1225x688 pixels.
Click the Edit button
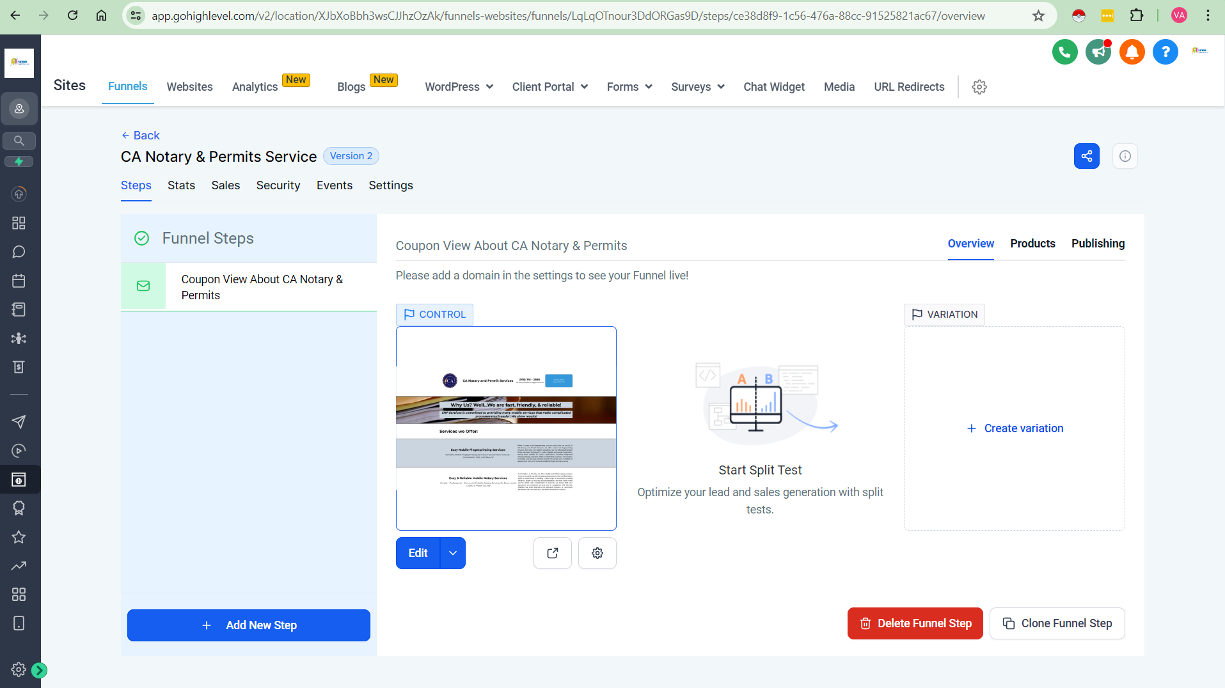(418, 553)
